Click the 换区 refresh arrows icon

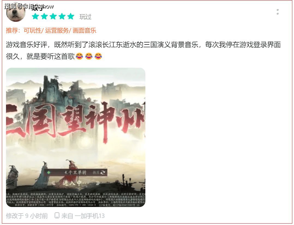[103, 172]
